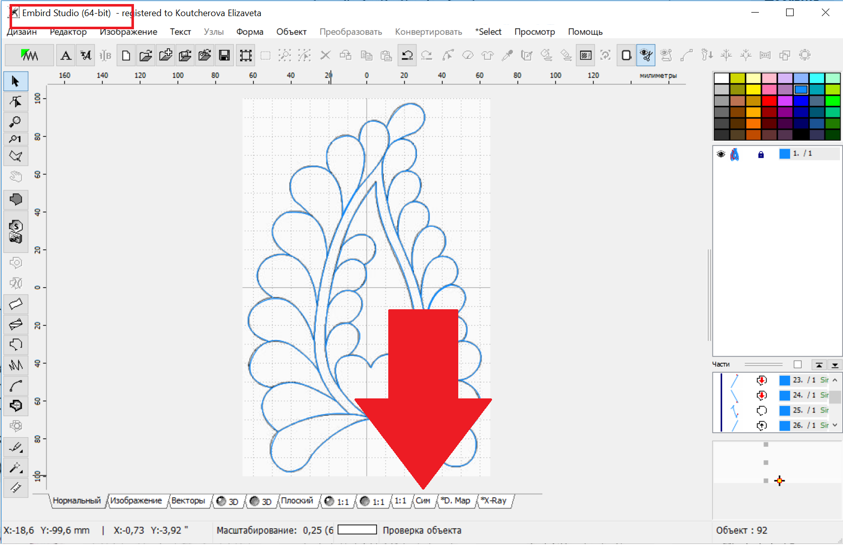Toggle the lock icon on object 1
Viewport: 843px width, 548px height.
click(x=761, y=154)
